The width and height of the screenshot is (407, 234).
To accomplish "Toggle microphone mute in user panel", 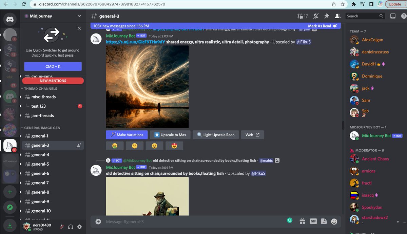I will (x=62, y=227).
